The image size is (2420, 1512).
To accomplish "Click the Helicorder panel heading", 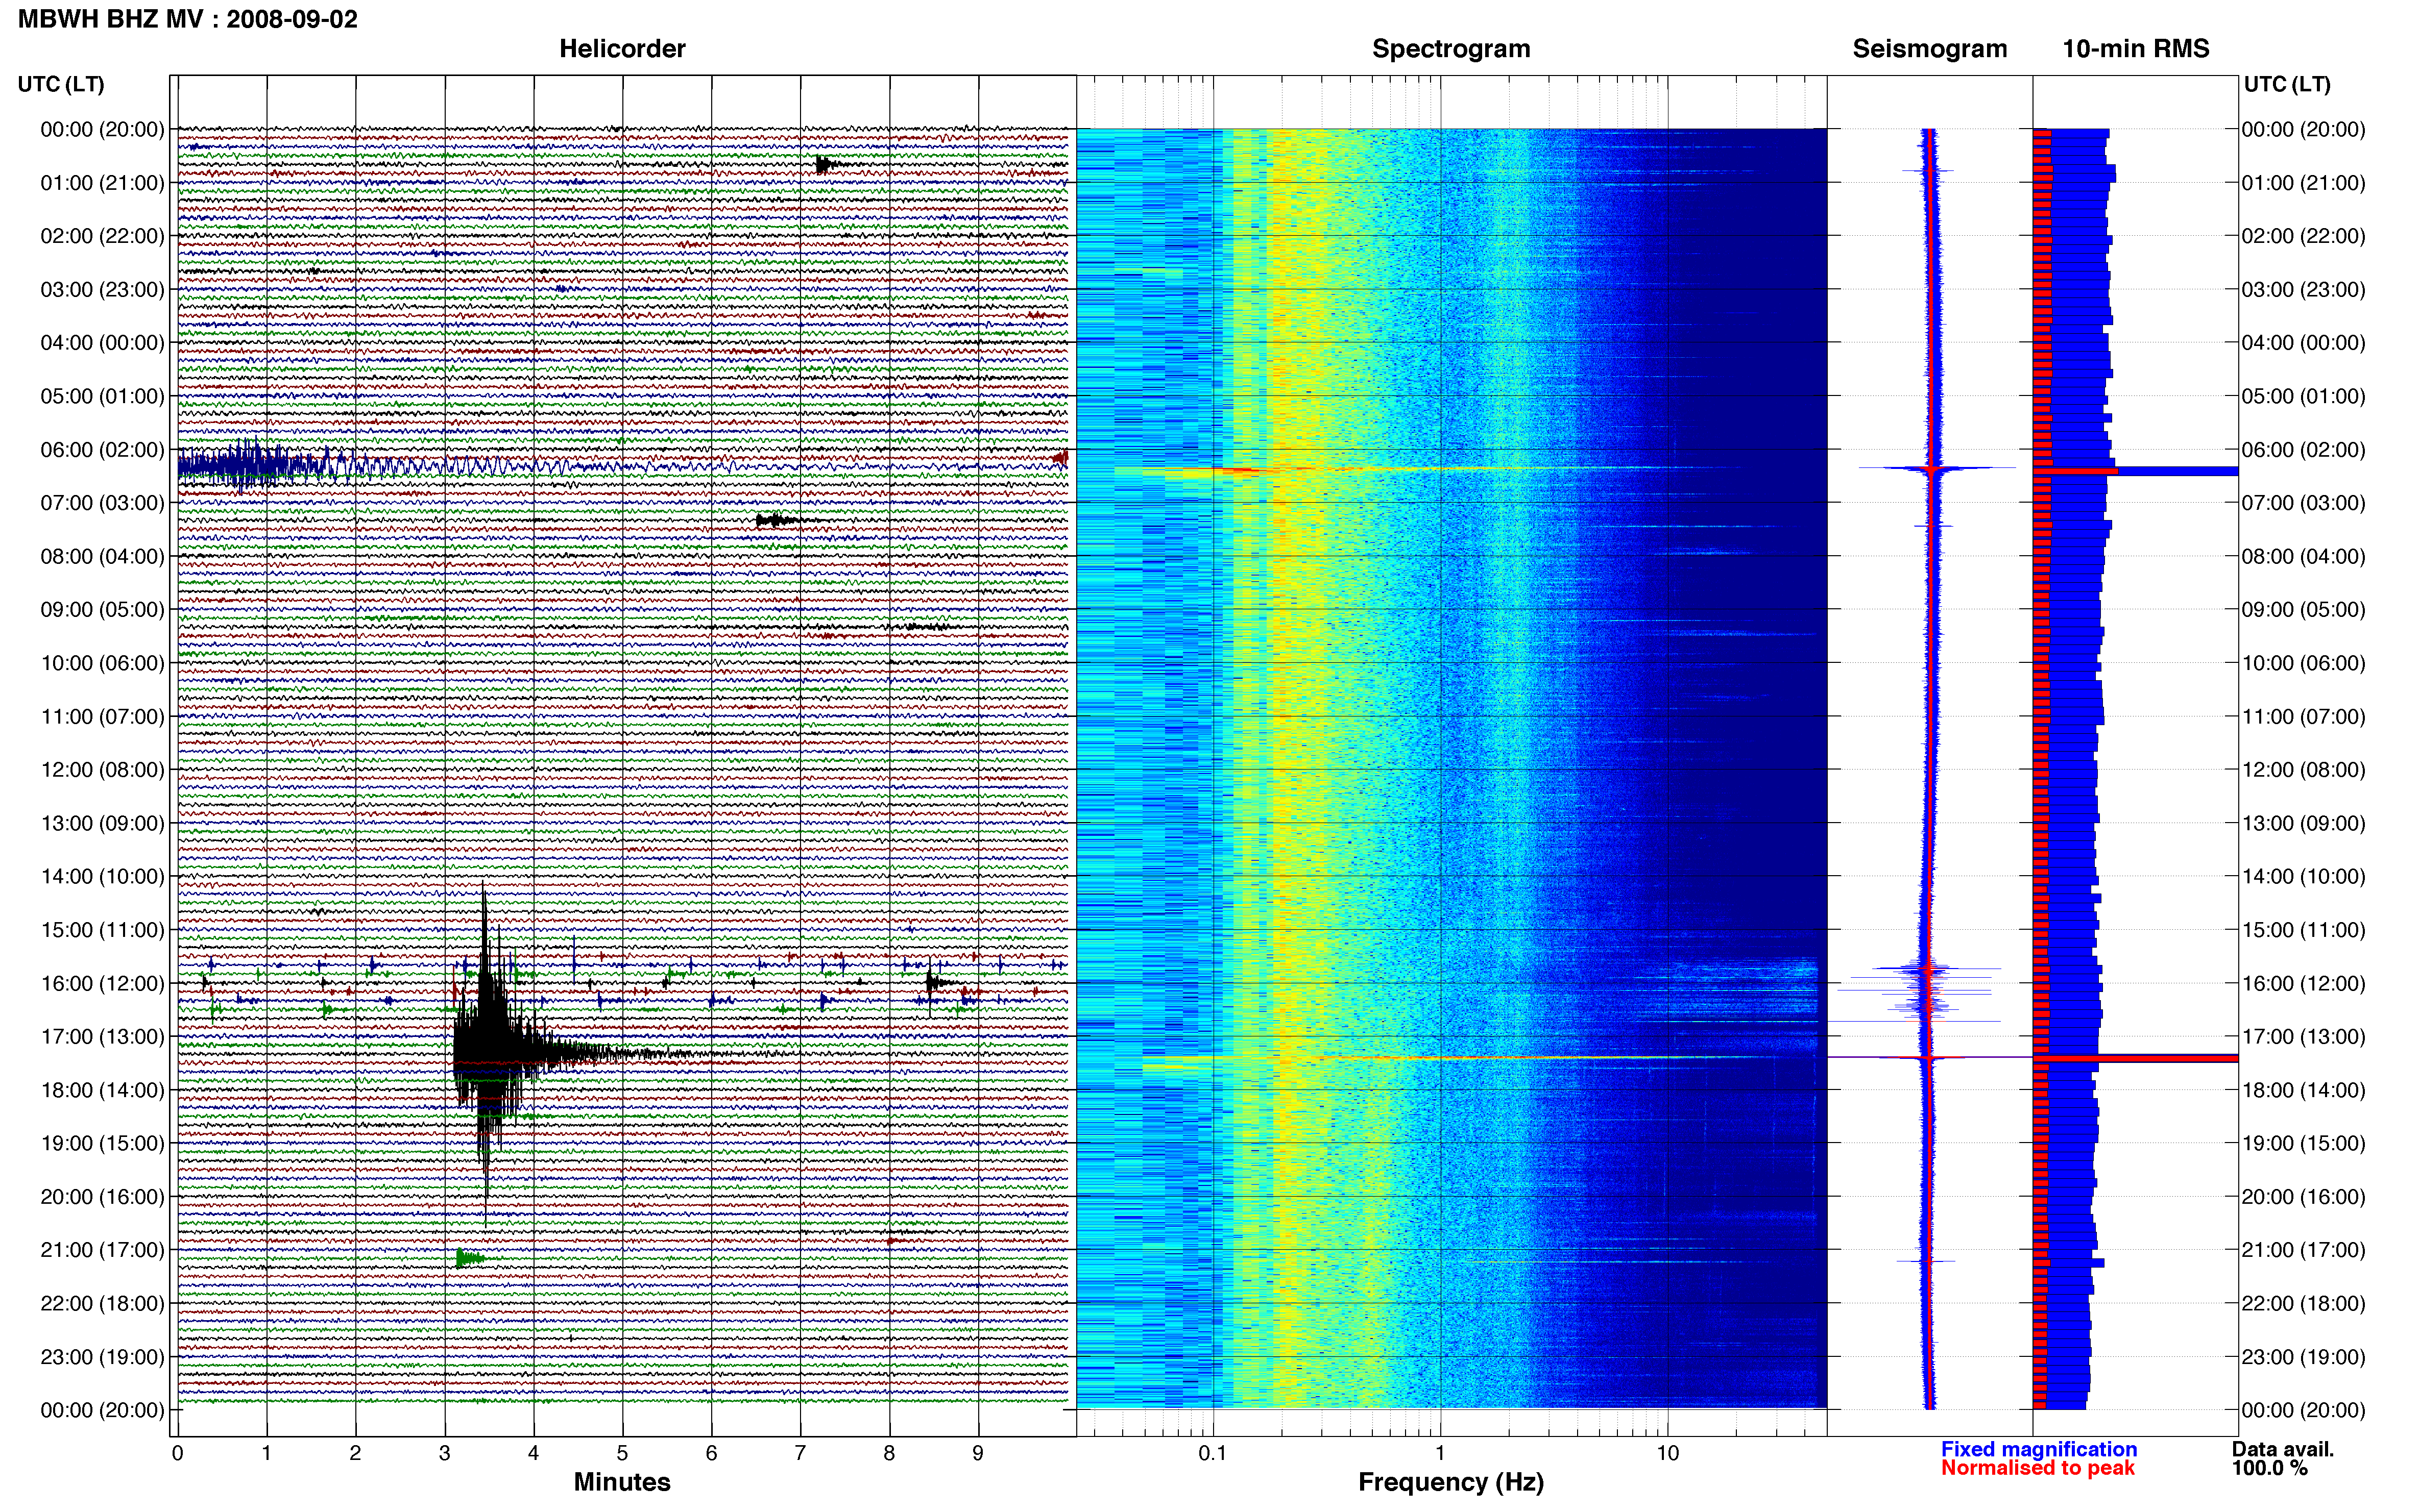I will click(621, 49).
